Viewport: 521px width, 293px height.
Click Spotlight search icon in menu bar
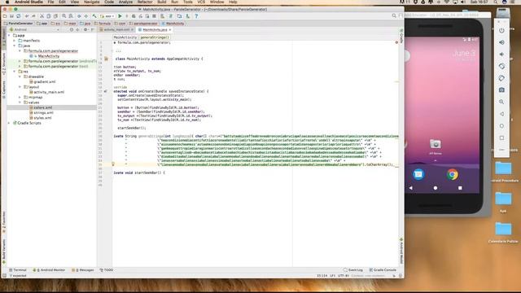[496, 2]
